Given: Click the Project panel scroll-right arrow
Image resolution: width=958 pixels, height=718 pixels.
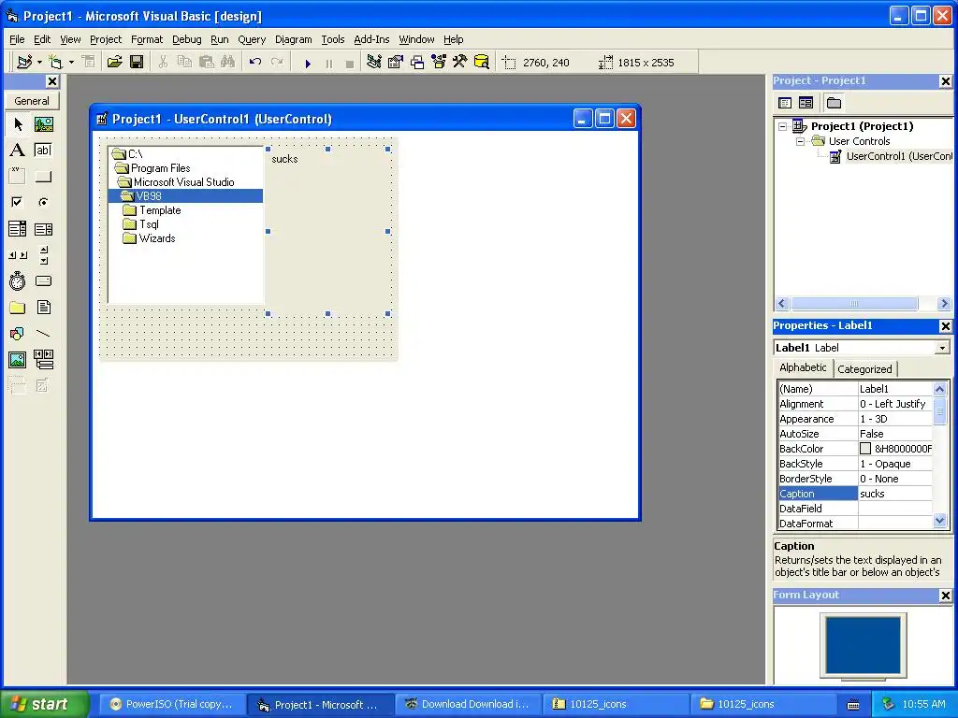Looking at the screenshot, I should [x=945, y=304].
